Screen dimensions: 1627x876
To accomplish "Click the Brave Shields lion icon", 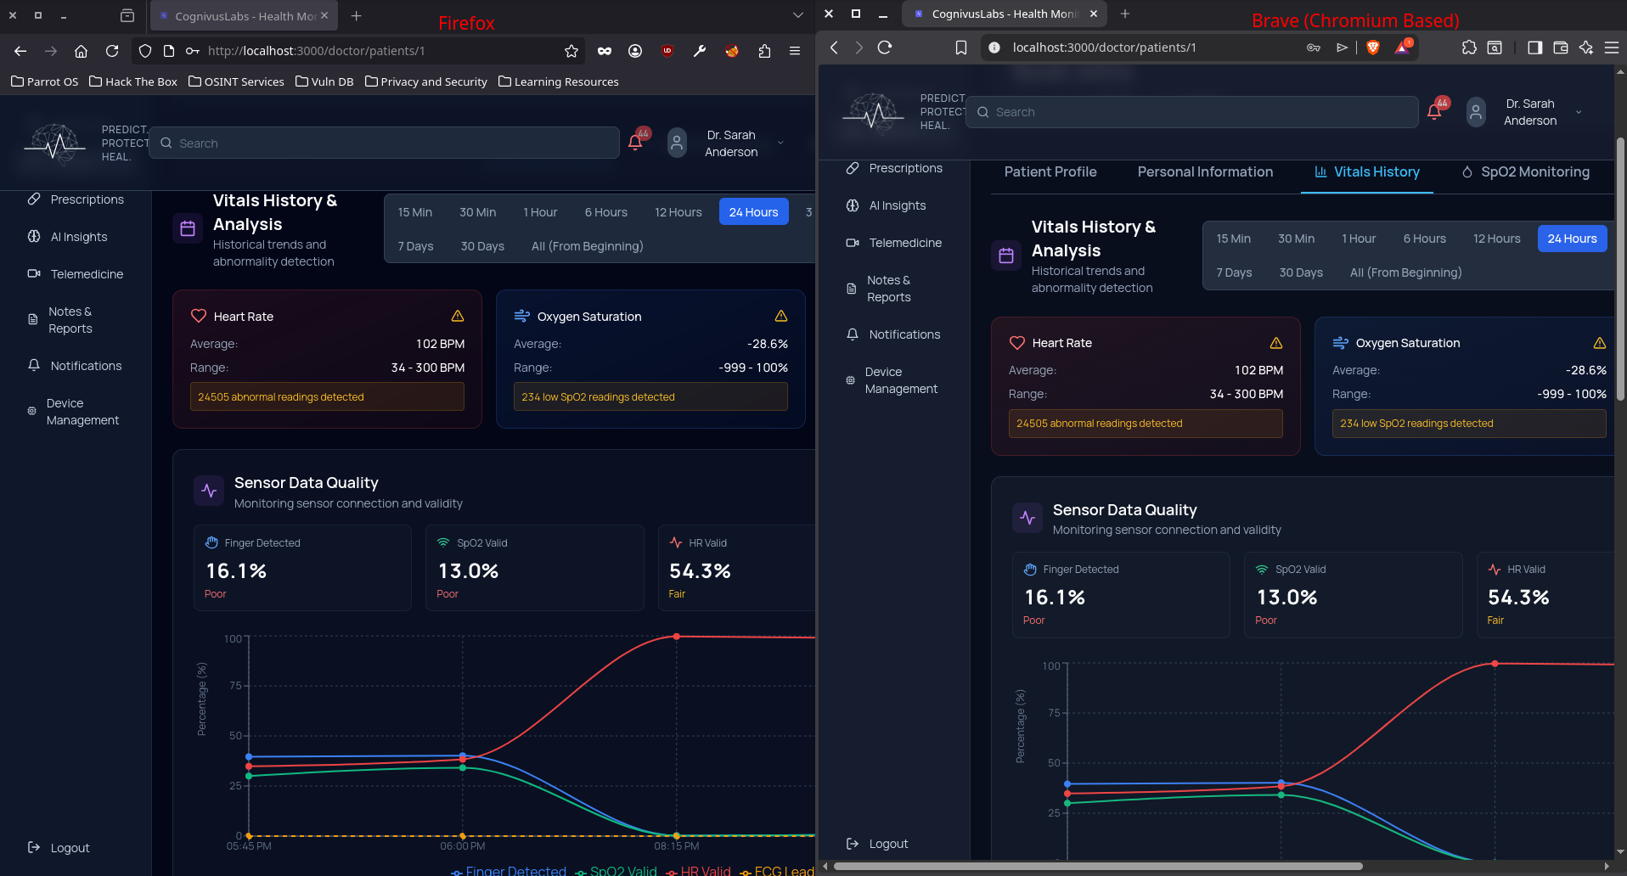I will click(x=1372, y=48).
